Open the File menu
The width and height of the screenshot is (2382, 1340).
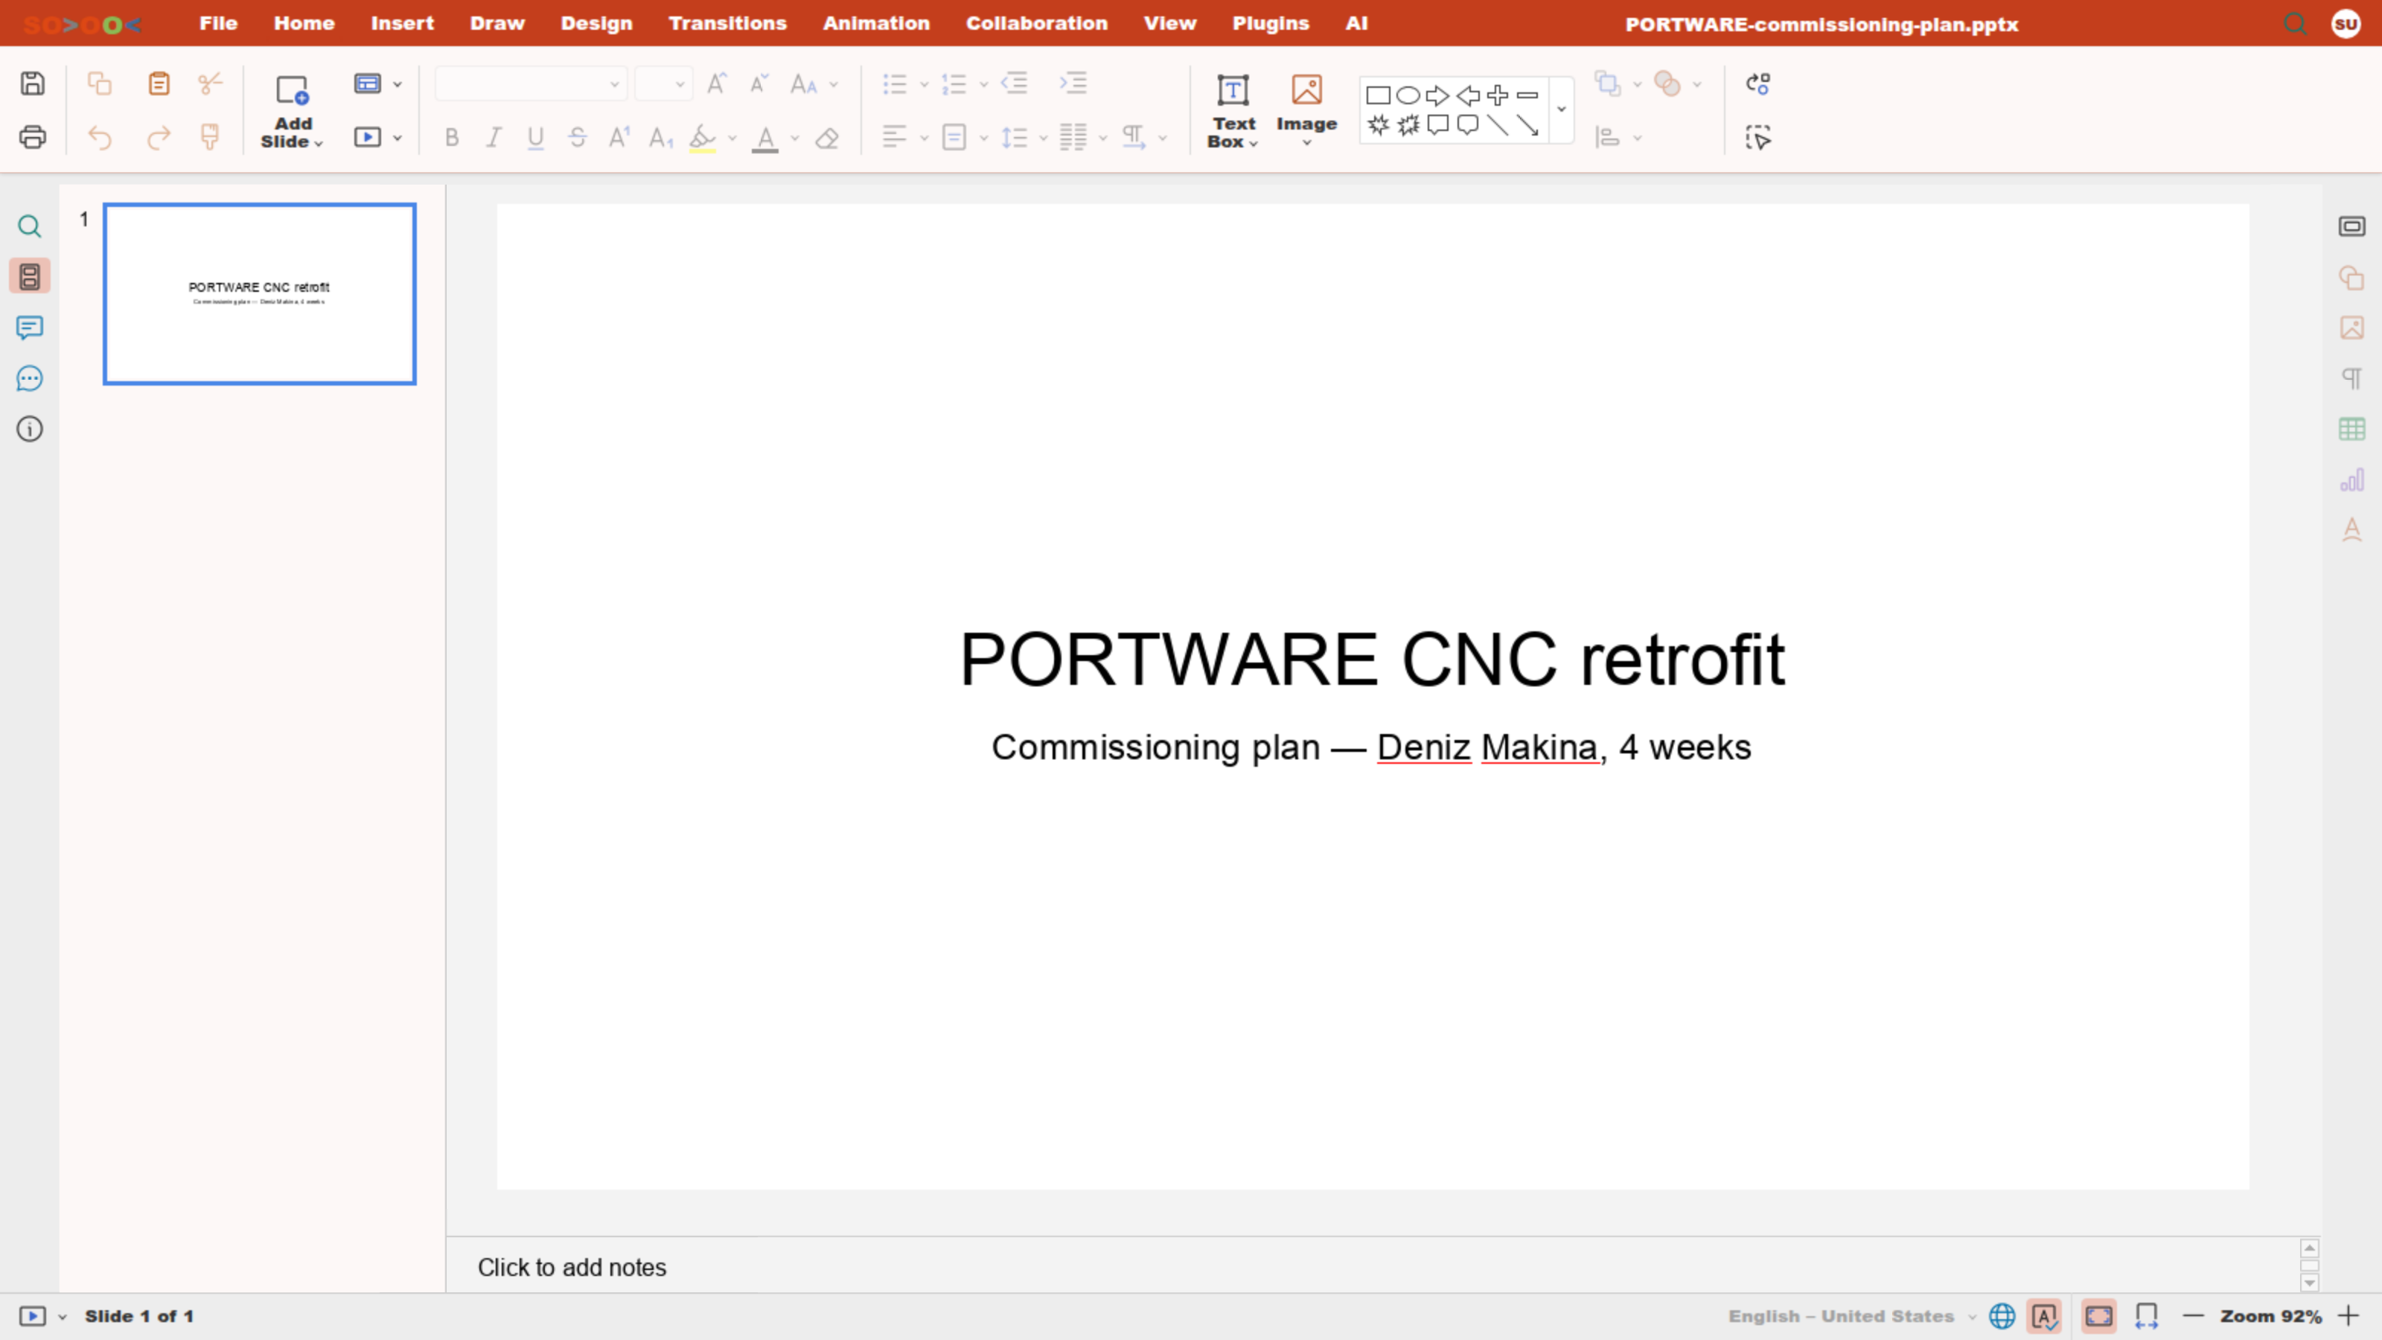(x=218, y=23)
